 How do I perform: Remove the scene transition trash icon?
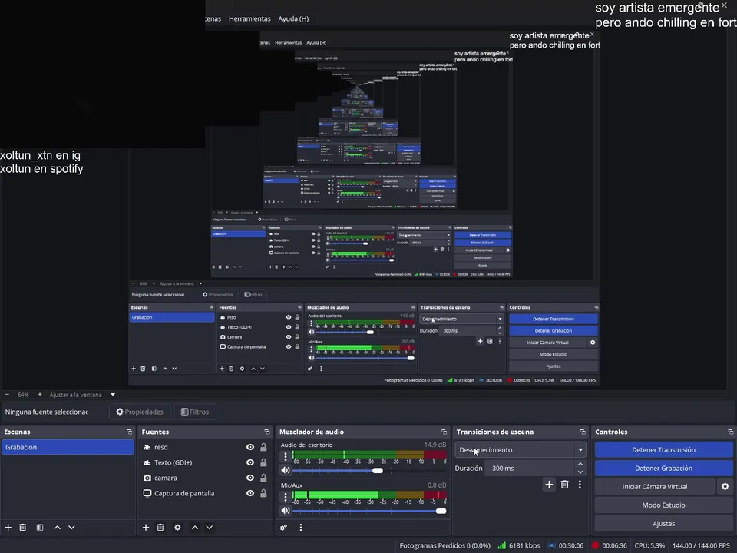point(564,485)
